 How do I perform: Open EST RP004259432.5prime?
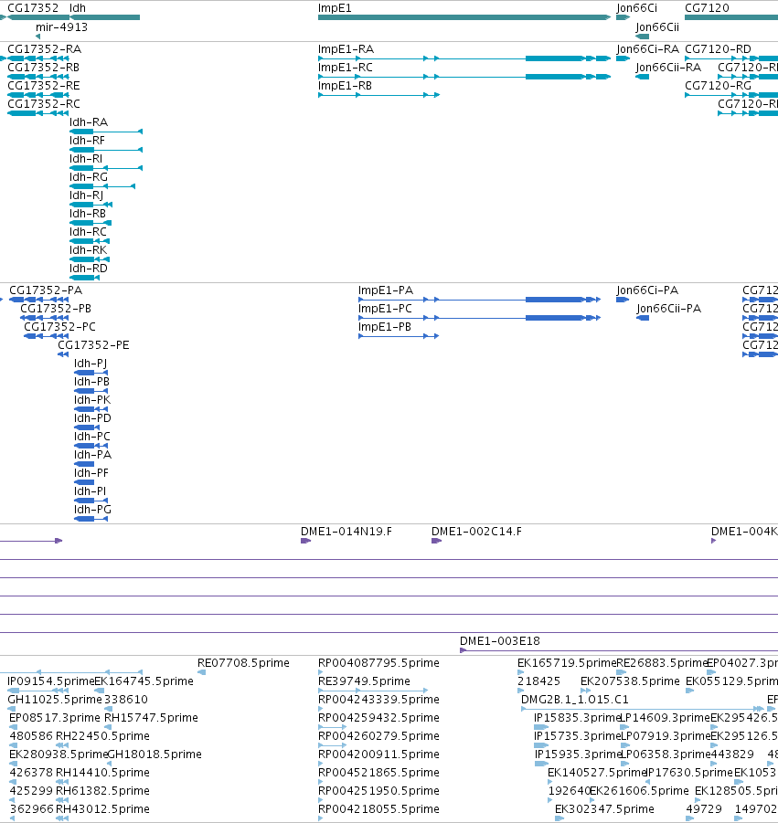point(378,718)
